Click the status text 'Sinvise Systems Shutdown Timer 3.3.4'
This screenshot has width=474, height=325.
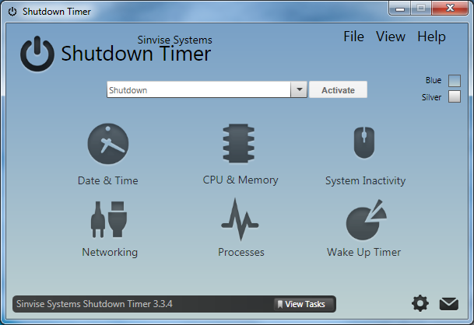[x=94, y=304]
